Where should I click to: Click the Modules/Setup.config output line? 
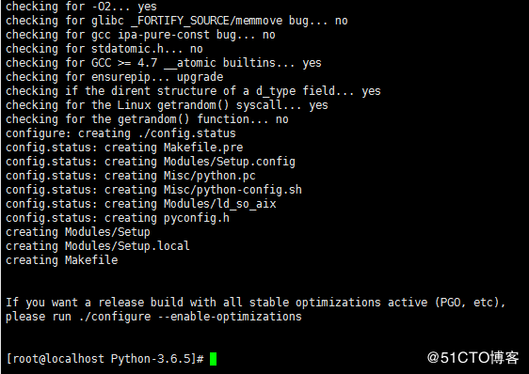[x=151, y=162]
